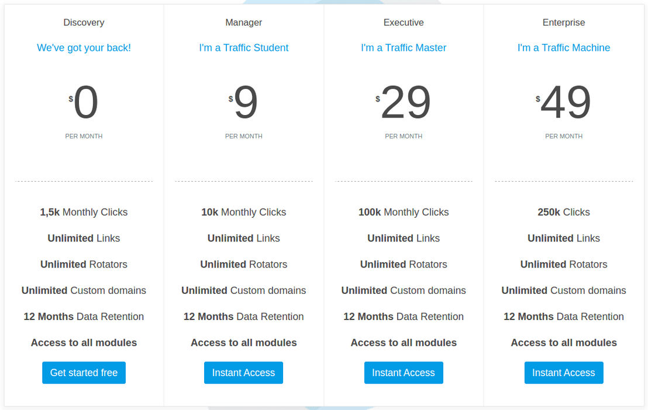This screenshot has width=648, height=410.
Task: Select the Discovery plan title
Action: 84,22
